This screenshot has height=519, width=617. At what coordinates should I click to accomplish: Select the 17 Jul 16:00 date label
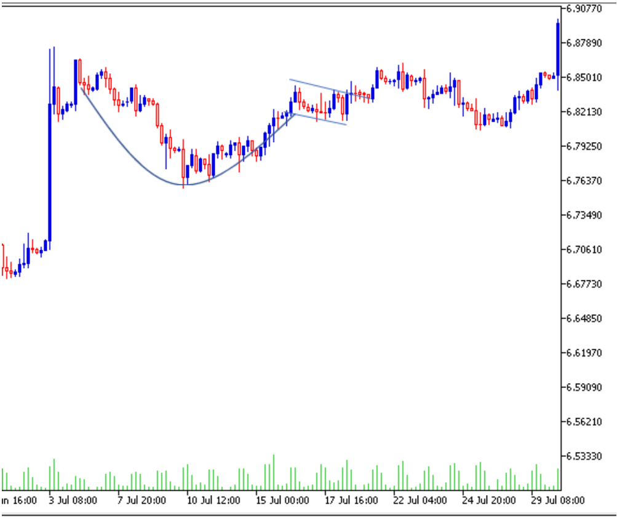coord(351,501)
